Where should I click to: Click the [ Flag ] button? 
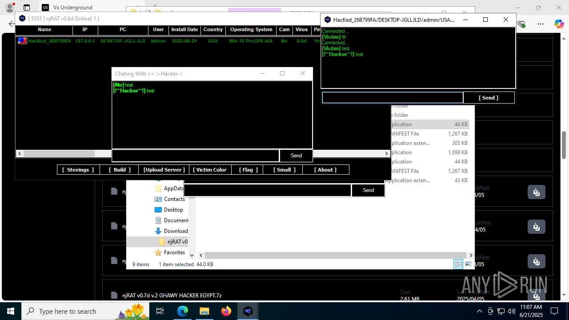point(248,170)
